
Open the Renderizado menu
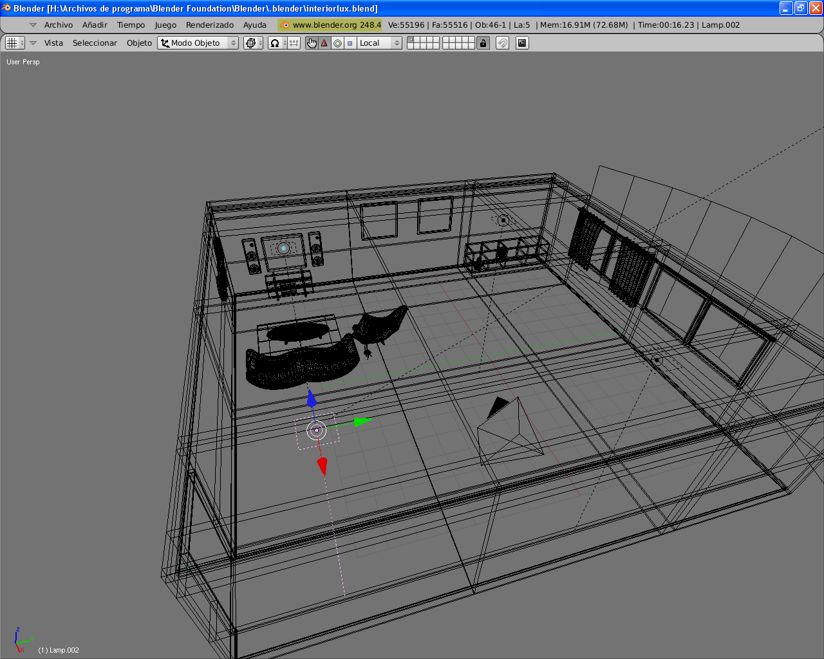tap(210, 25)
